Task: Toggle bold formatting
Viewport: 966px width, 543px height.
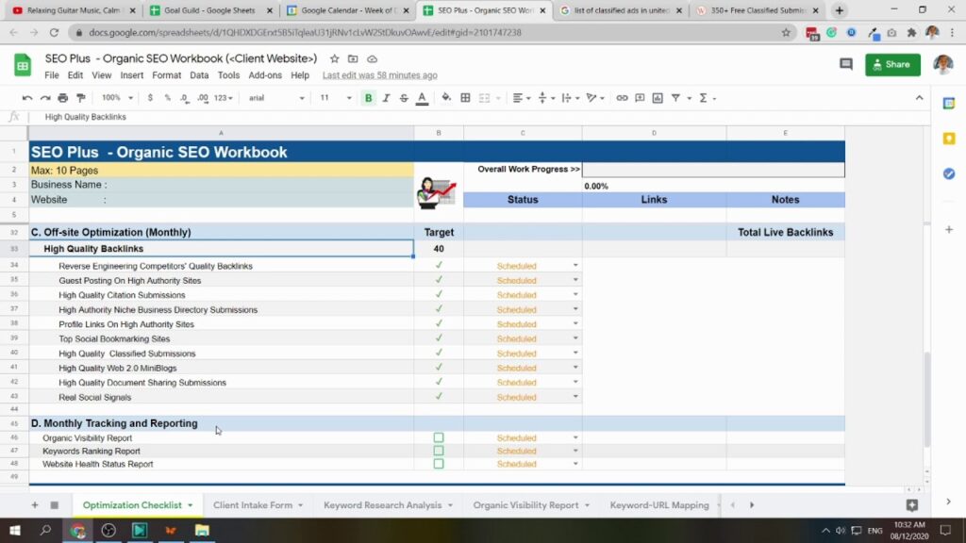Action: click(369, 98)
